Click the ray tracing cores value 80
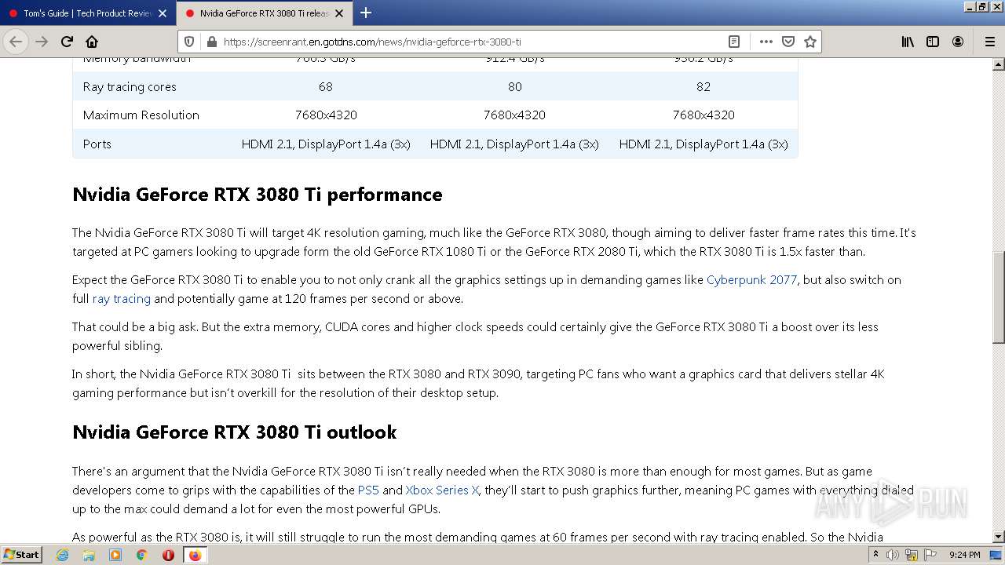This screenshot has width=1005, height=565. (x=515, y=86)
